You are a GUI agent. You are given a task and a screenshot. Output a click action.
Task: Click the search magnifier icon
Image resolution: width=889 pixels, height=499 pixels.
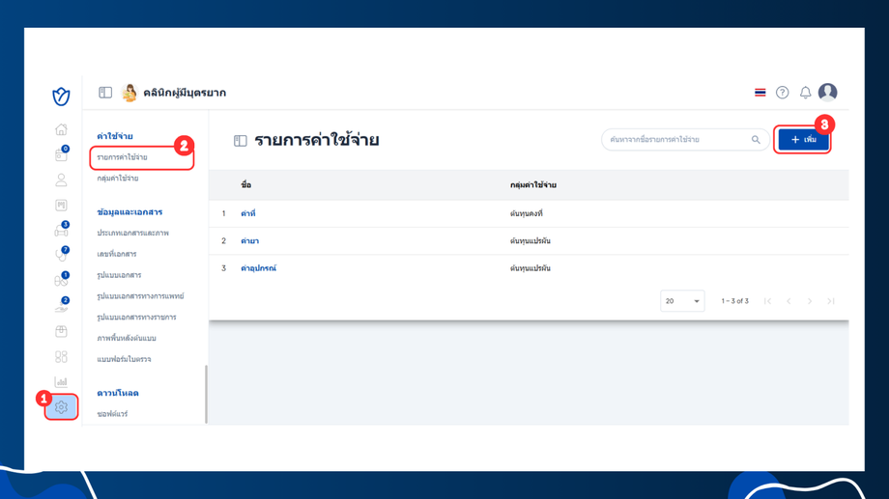[x=756, y=139]
